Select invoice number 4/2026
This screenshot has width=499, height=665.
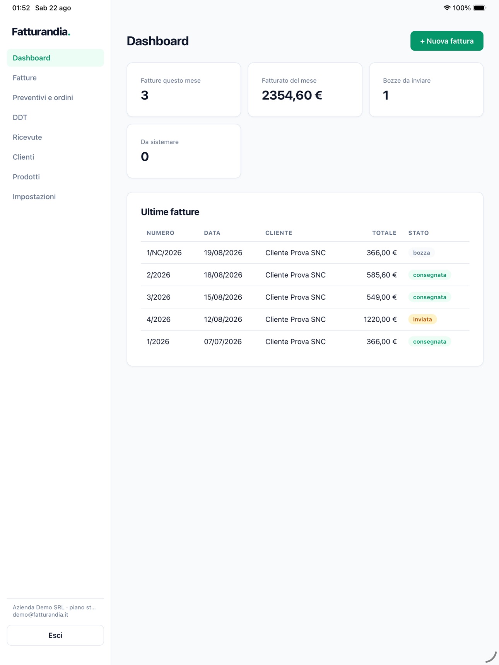(158, 319)
